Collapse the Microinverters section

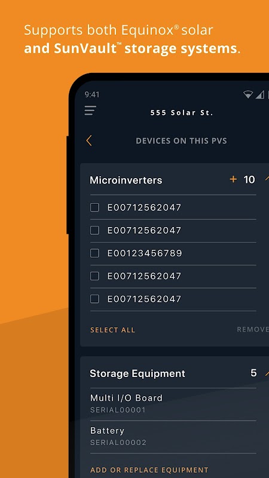point(267,179)
